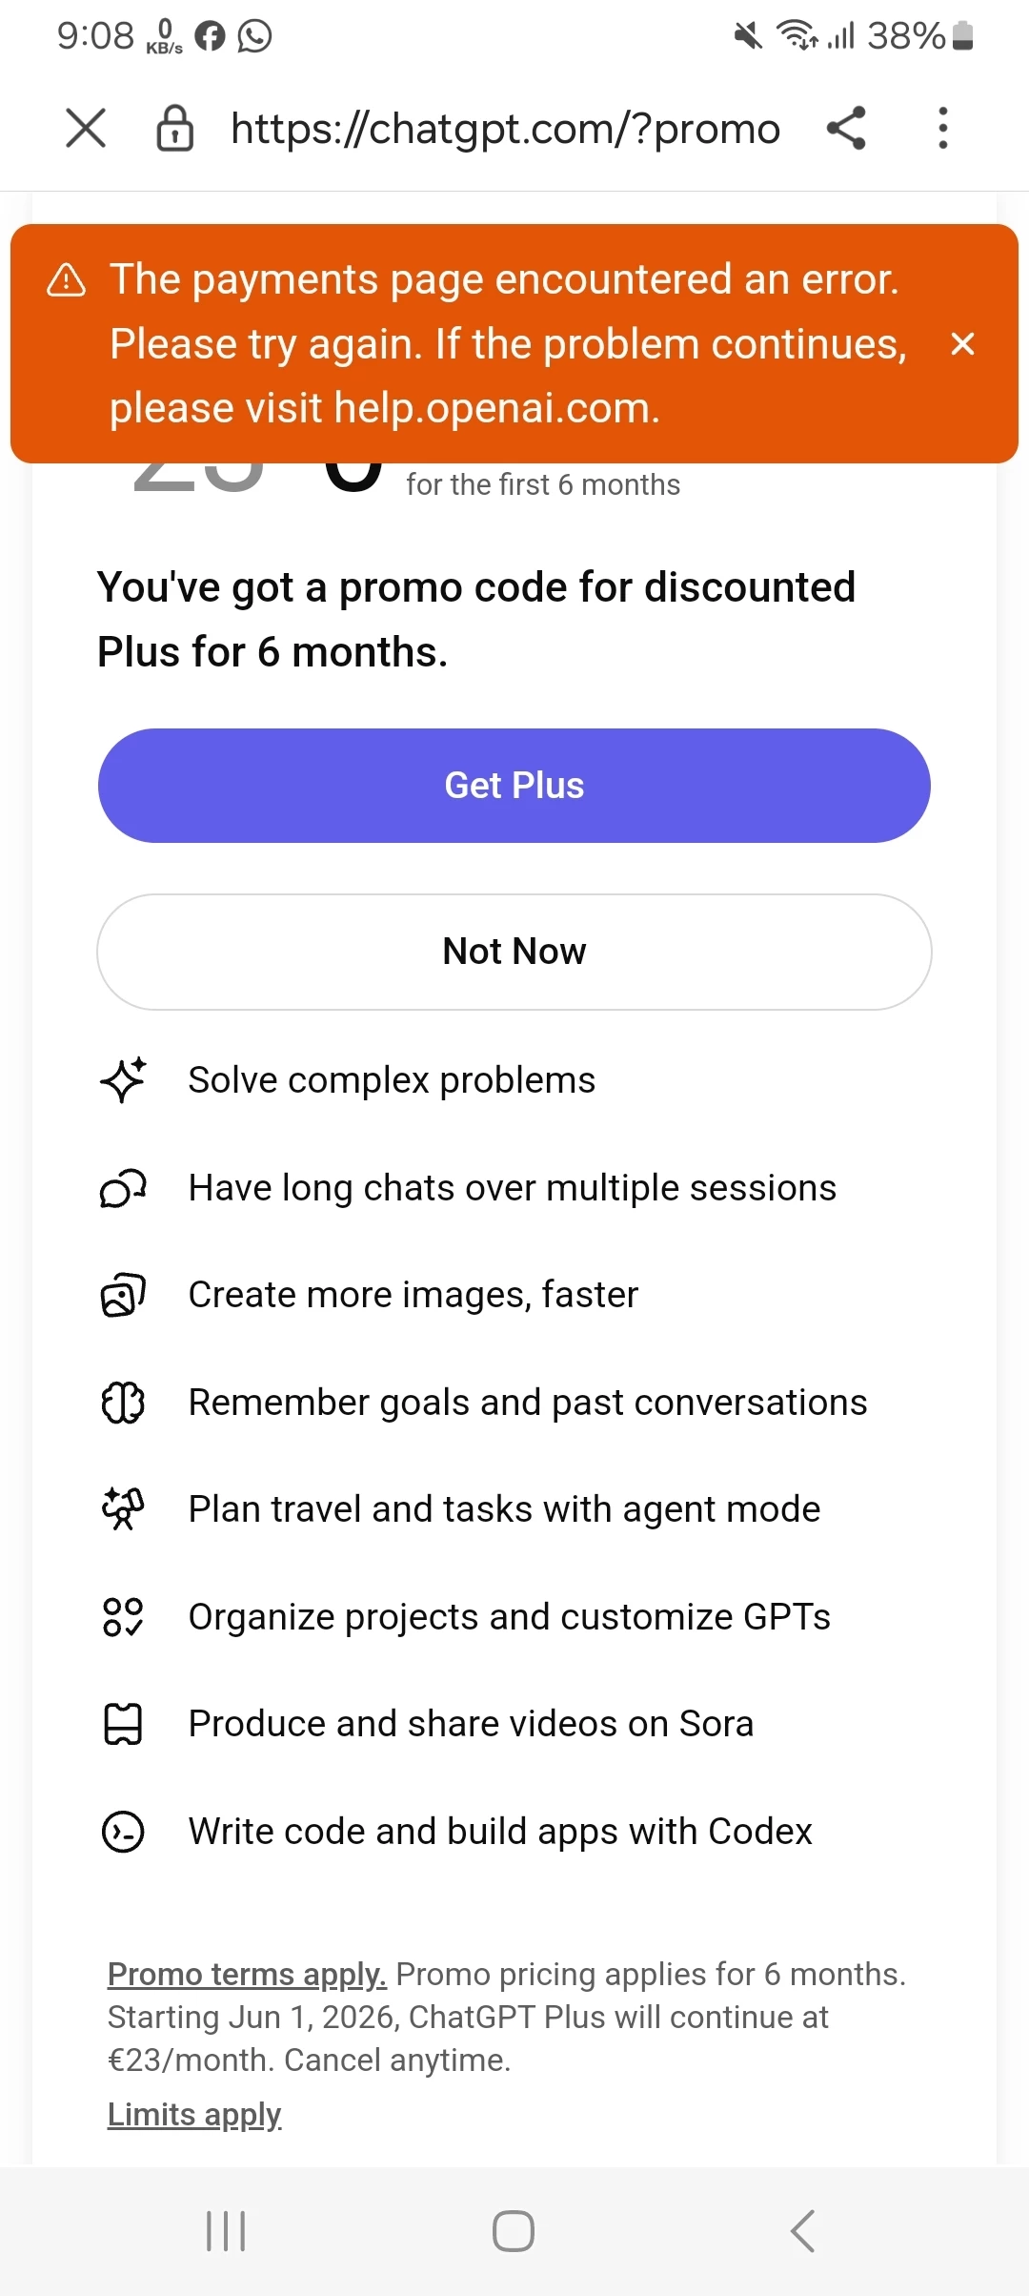Tap the sparkle icon beside Solve complex problems
The height and width of the screenshot is (2296, 1029).
(x=123, y=1080)
